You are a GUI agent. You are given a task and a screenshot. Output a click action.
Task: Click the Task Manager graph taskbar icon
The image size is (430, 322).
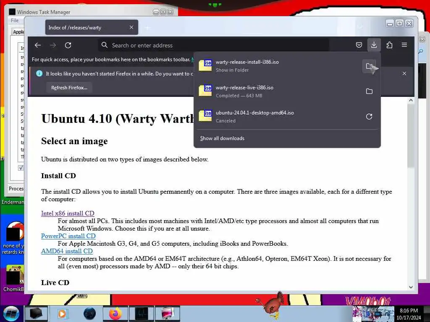click(x=142, y=314)
